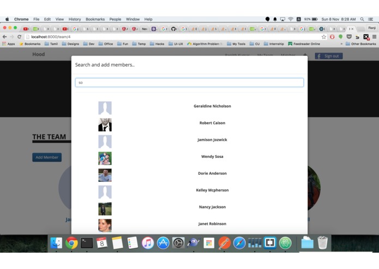Click Robert Caison's profile thumbnail

[105, 125]
